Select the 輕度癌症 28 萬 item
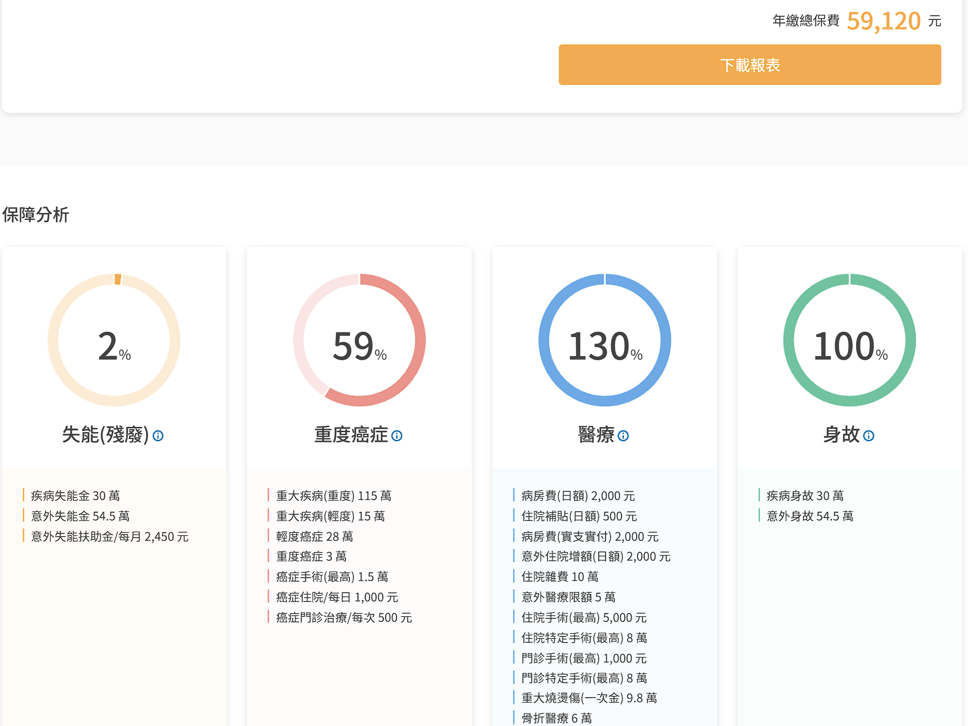968x726 pixels. 314,536
